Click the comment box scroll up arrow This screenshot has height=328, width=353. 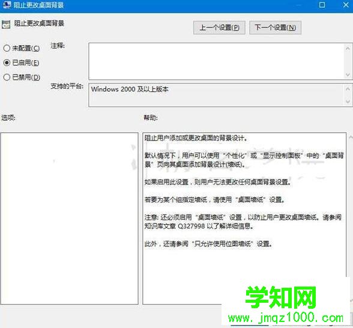(348, 48)
